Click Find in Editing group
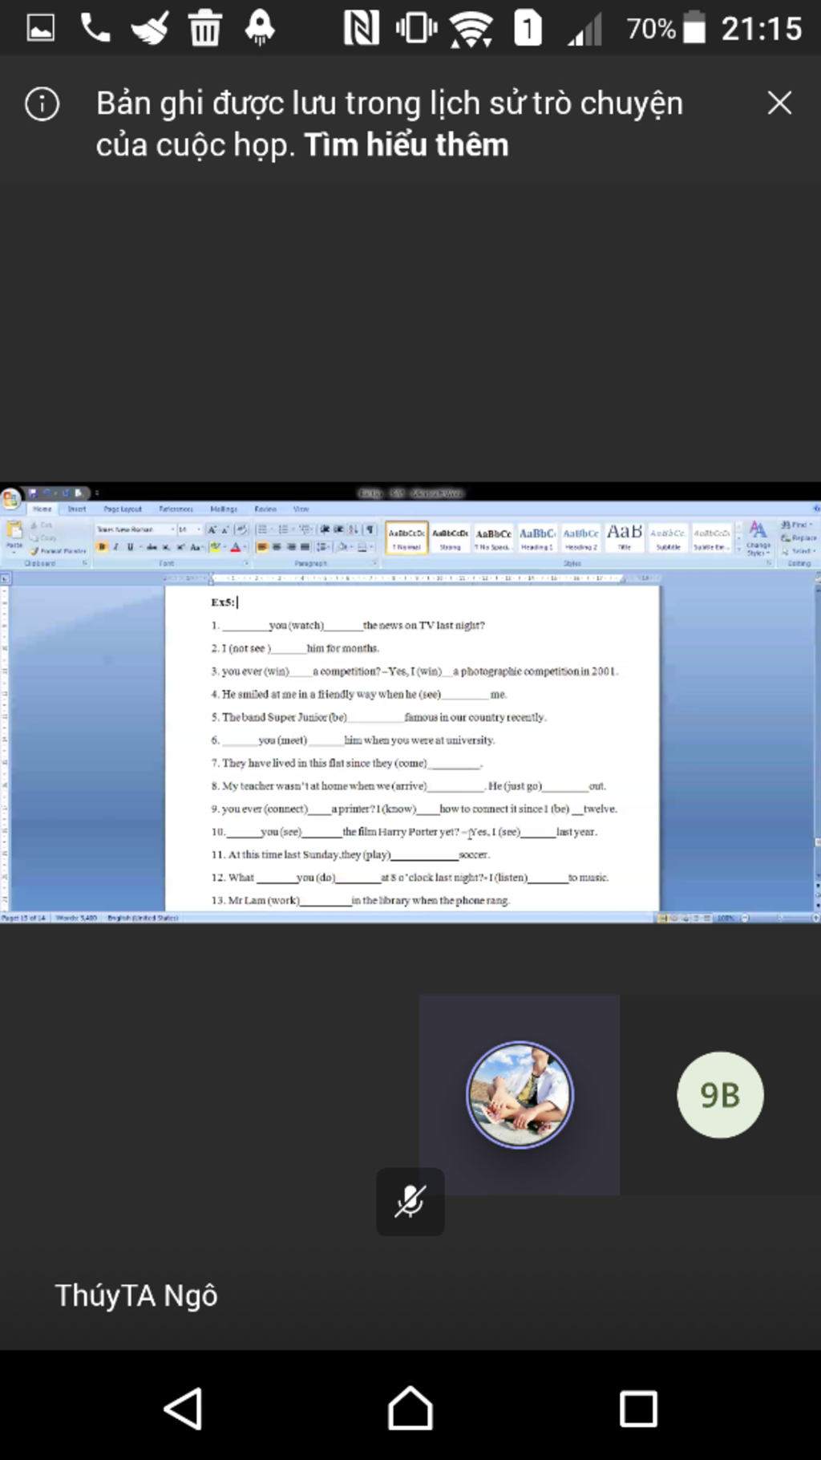The width and height of the screenshot is (821, 1460). pos(795,525)
